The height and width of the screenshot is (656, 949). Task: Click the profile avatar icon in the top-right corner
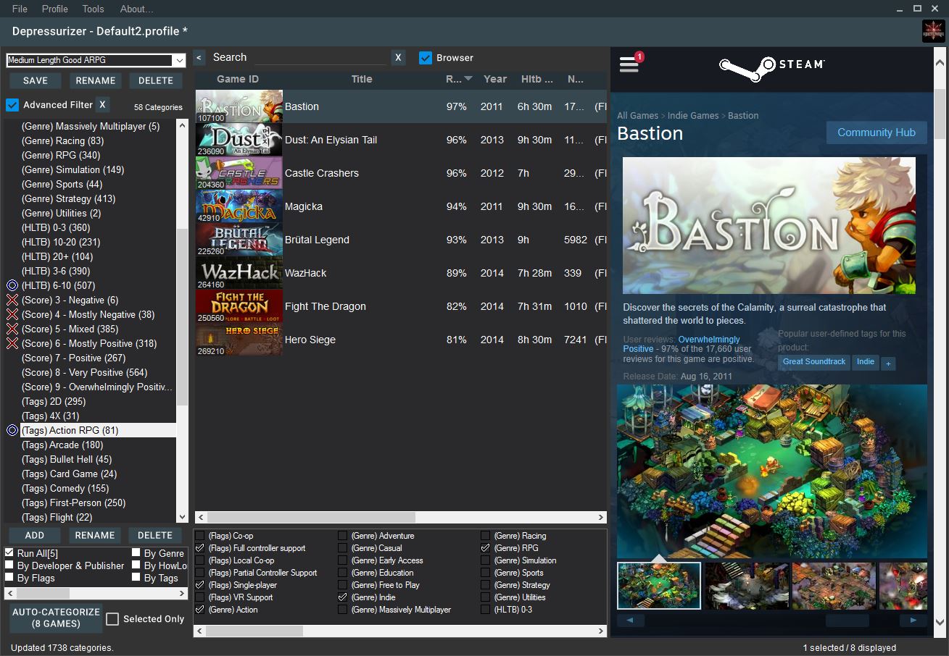point(932,32)
